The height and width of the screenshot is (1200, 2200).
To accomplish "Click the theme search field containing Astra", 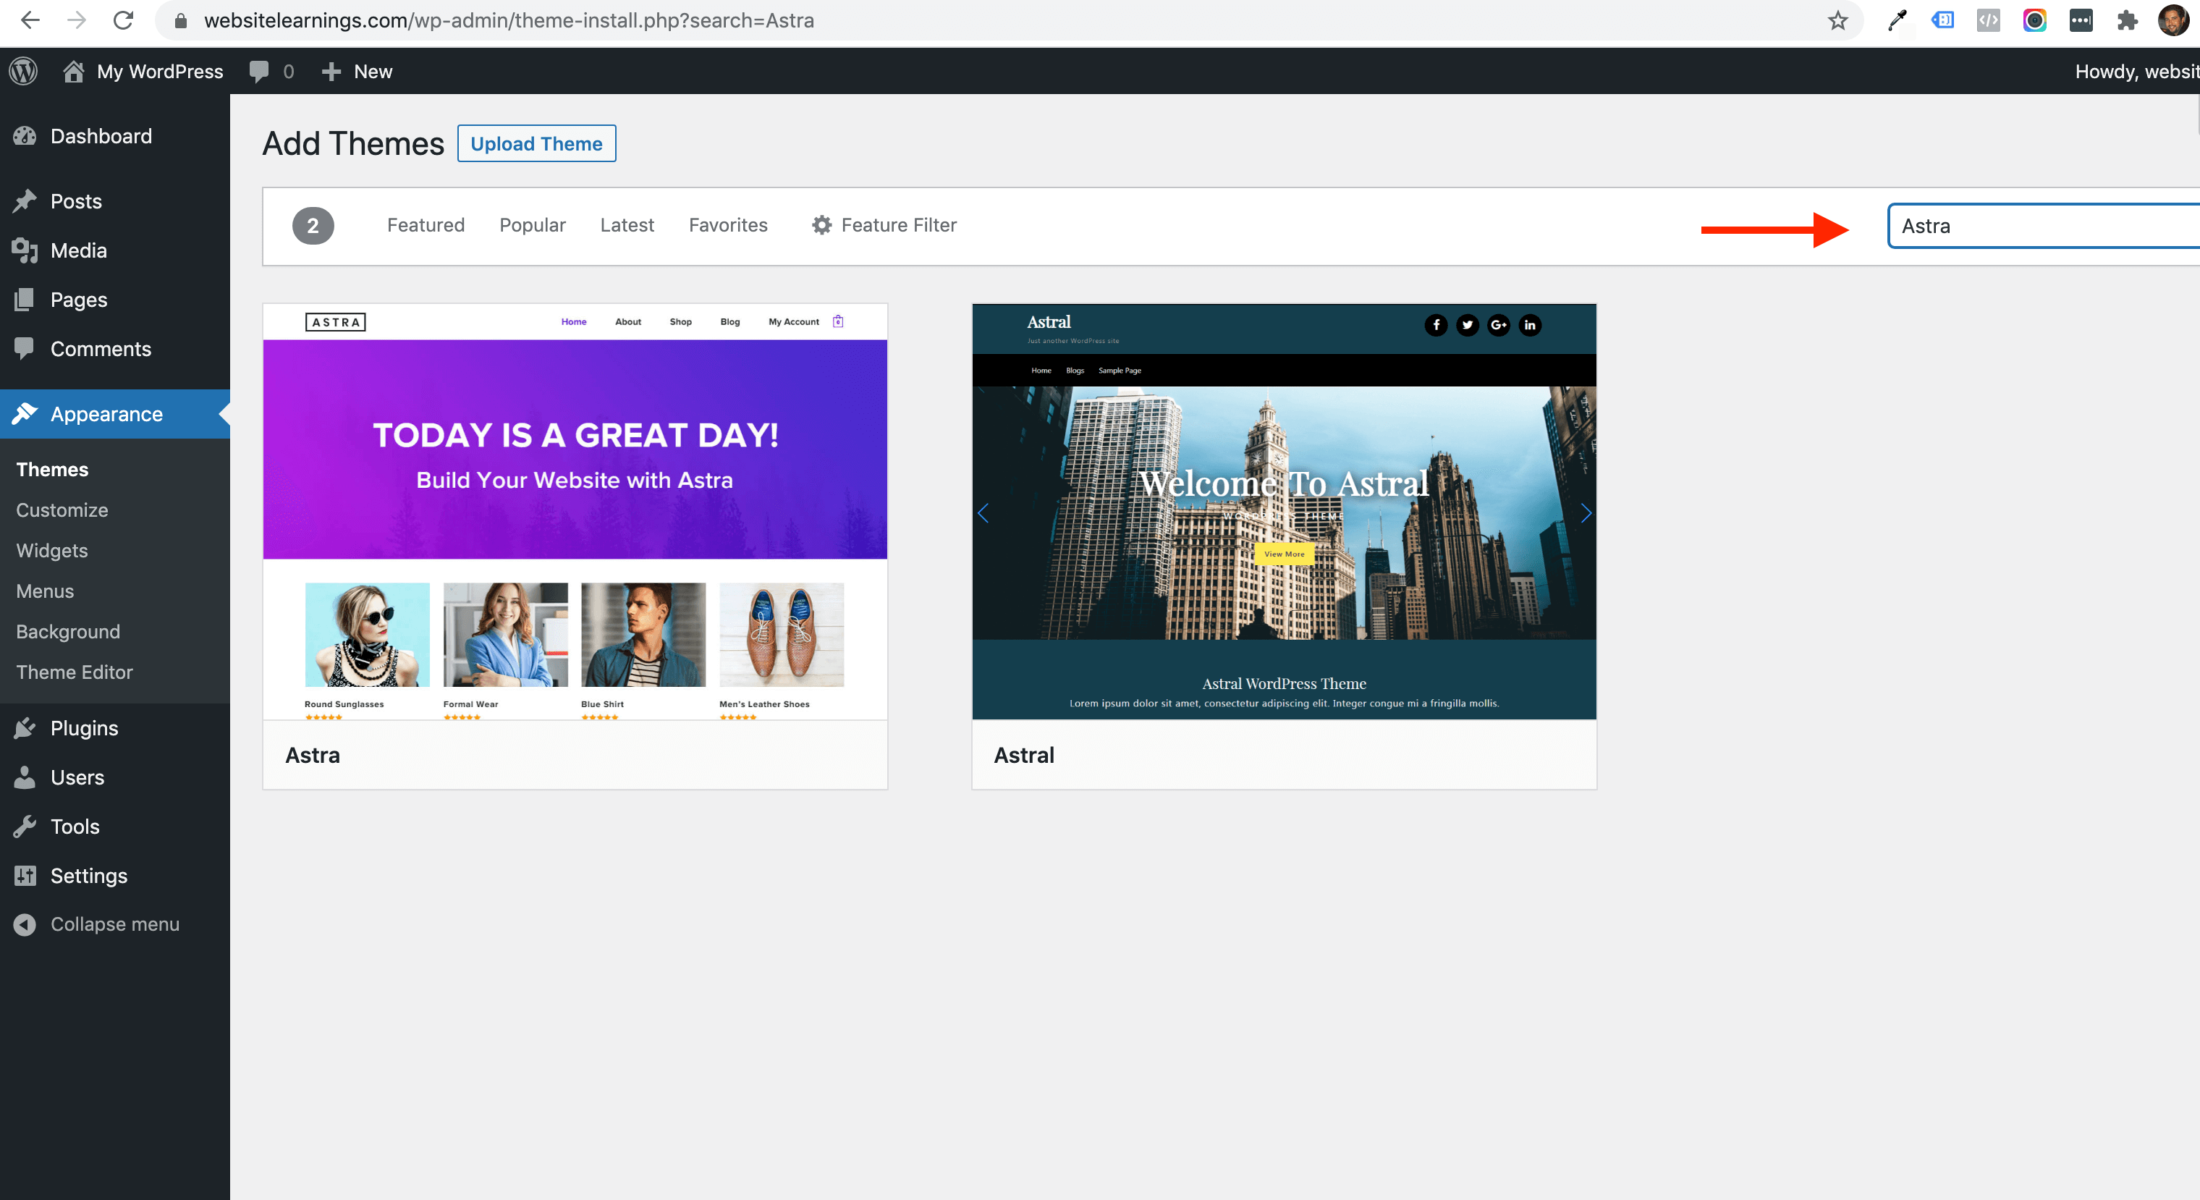I will 2044,227.
